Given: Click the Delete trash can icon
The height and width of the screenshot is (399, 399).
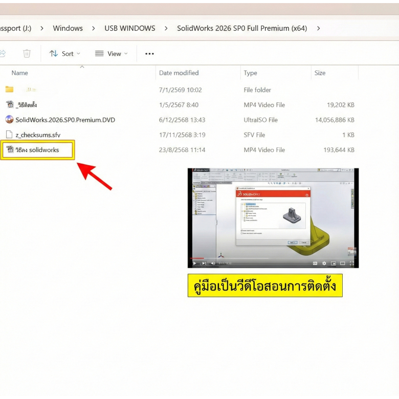Looking at the screenshot, I should 27,54.
